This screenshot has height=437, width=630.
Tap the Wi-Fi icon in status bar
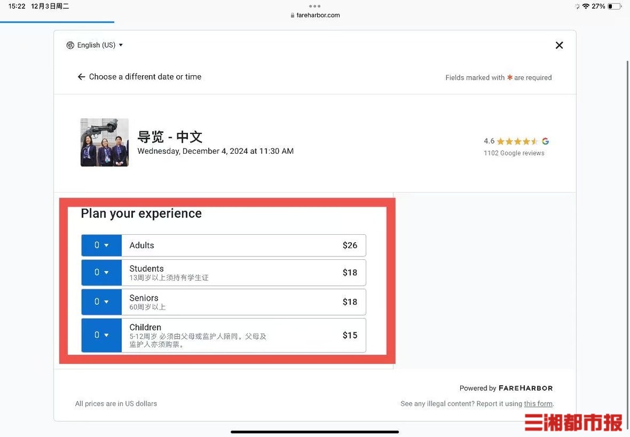click(x=586, y=6)
